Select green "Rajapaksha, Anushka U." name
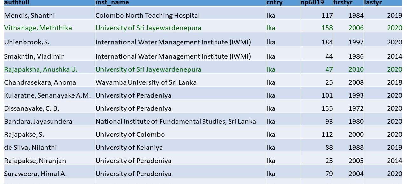The image size is (407, 184). click(x=41, y=69)
